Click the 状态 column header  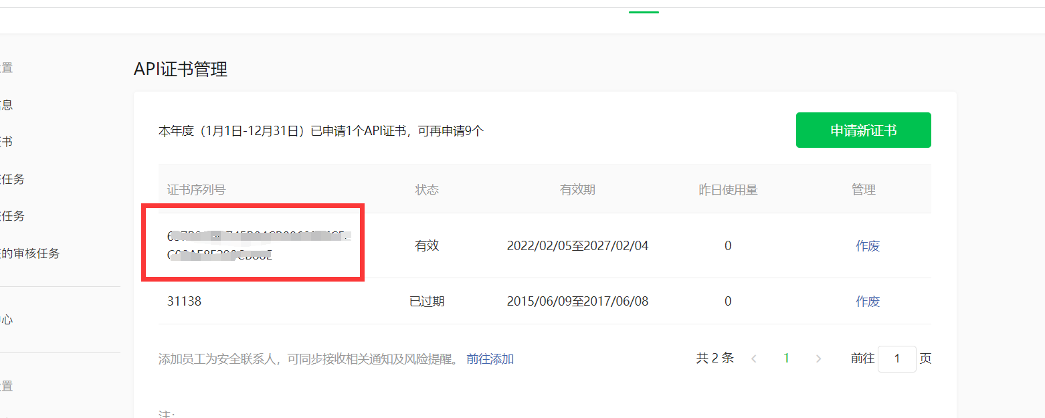tap(427, 189)
